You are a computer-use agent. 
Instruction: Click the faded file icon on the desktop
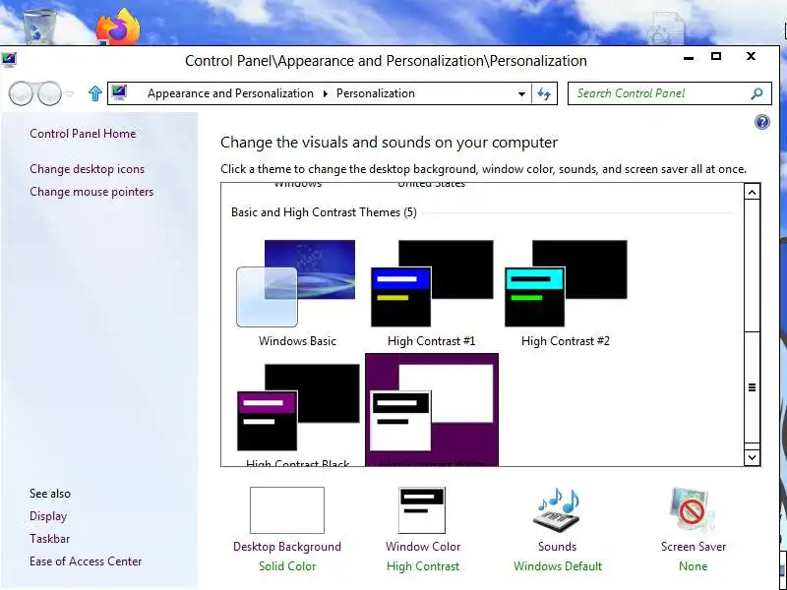point(667,29)
